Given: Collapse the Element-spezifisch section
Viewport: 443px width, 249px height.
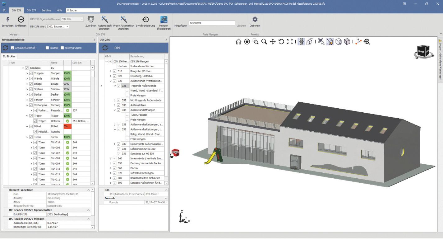Looking at the screenshot, I should (89, 190).
